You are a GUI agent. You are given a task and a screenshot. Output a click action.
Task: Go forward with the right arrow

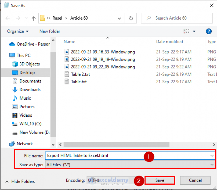coord(18,18)
